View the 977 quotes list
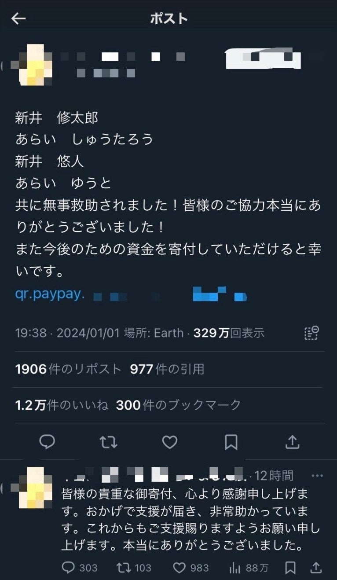 (x=167, y=369)
